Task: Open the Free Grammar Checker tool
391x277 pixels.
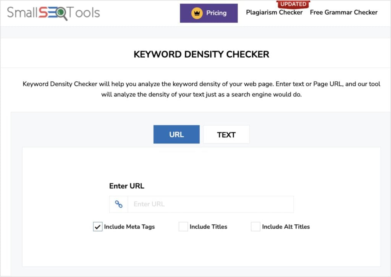Action: coord(343,12)
